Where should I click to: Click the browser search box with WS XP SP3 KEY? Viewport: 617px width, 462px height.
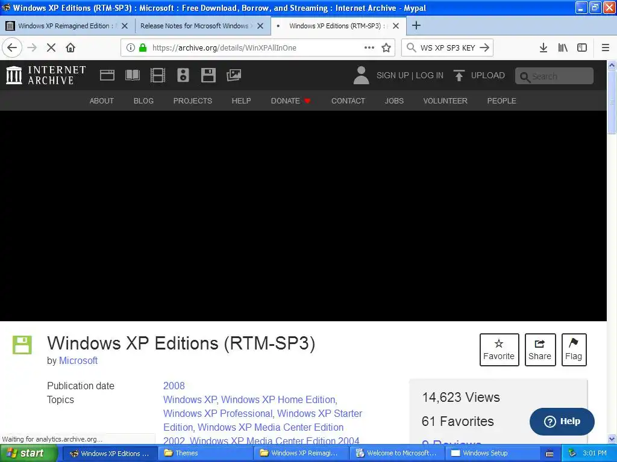[448, 48]
